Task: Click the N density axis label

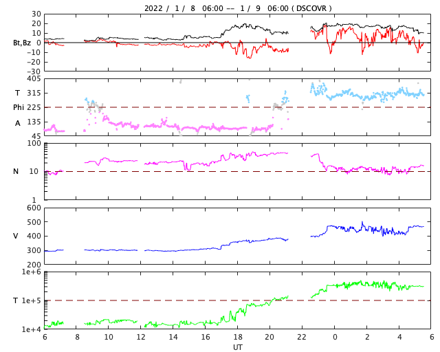Action: (16, 171)
